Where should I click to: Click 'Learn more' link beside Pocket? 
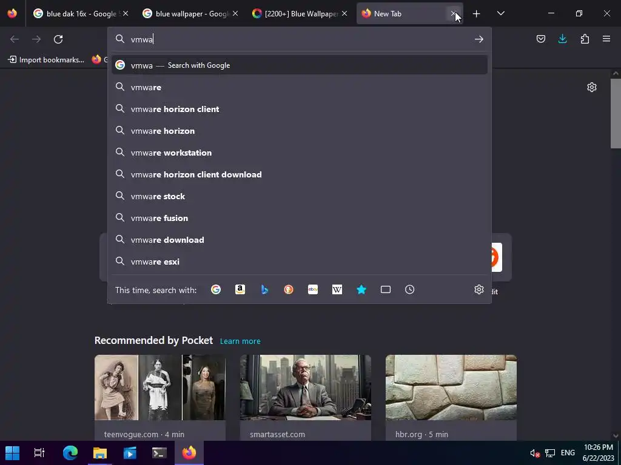[x=240, y=341]
